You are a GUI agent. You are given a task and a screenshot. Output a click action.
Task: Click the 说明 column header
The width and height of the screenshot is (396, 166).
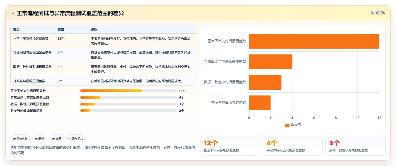click(94, 29)
